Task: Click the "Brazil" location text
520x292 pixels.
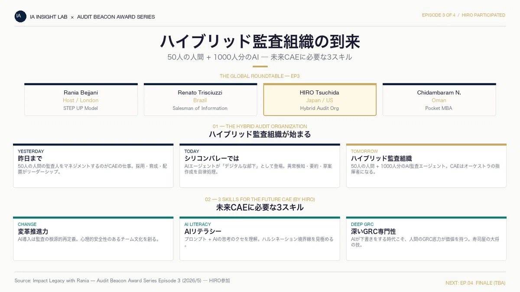Action: [x=200, y=100]
